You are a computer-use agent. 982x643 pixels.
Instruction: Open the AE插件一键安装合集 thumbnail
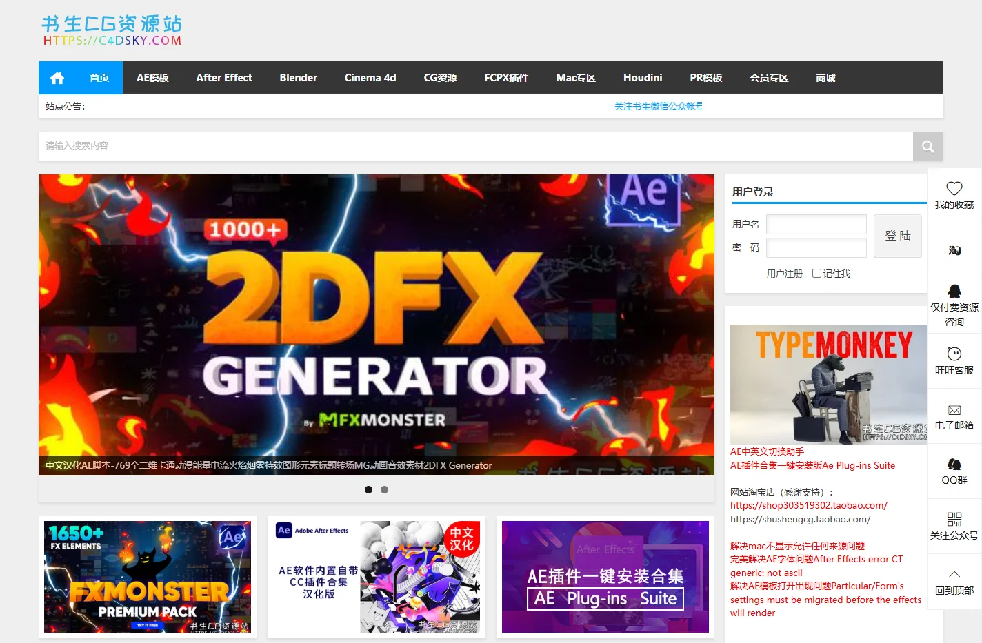[605, 577]
